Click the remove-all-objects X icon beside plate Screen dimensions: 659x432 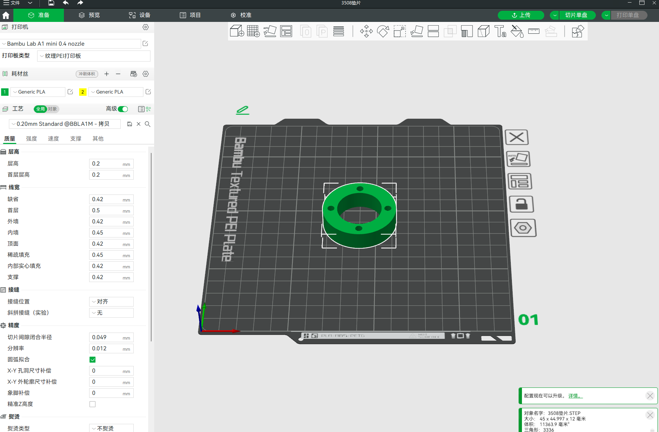(517, 137)
